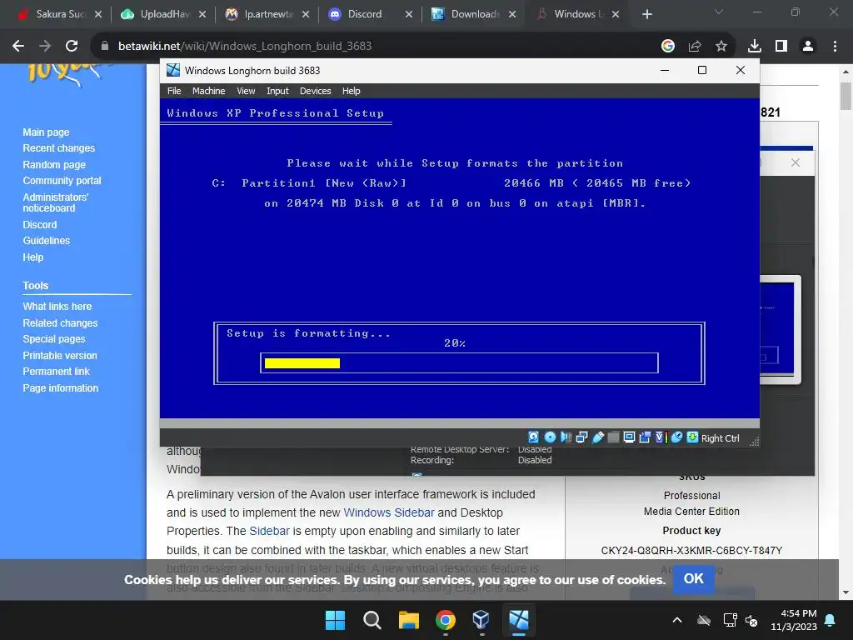Click the network adapter icon in VM status bar
Viewport: 853px width, 640px height.
[x=581, y=437]
